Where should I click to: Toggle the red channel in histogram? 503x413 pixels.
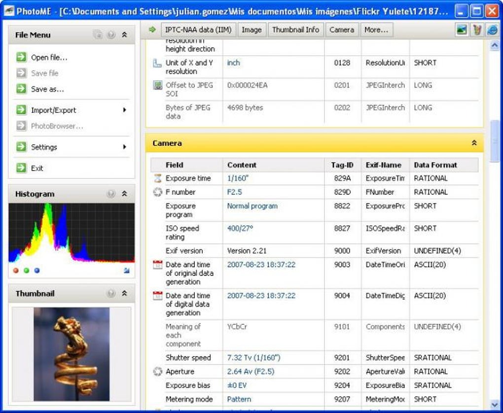(x=16, y=270)
